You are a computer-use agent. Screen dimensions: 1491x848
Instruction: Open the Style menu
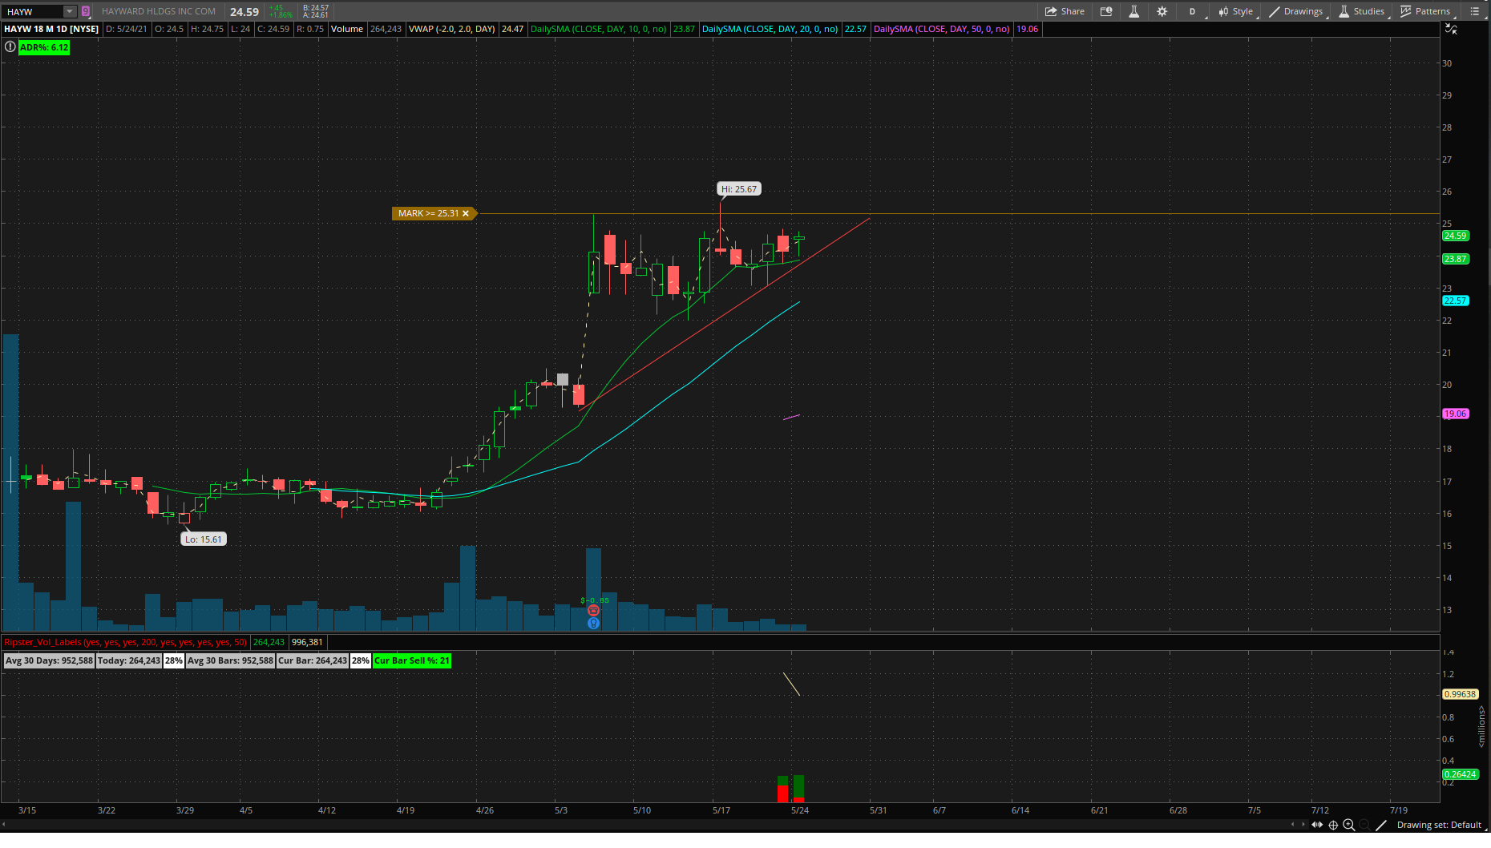pyautogui.click(x=1236, y=11)
